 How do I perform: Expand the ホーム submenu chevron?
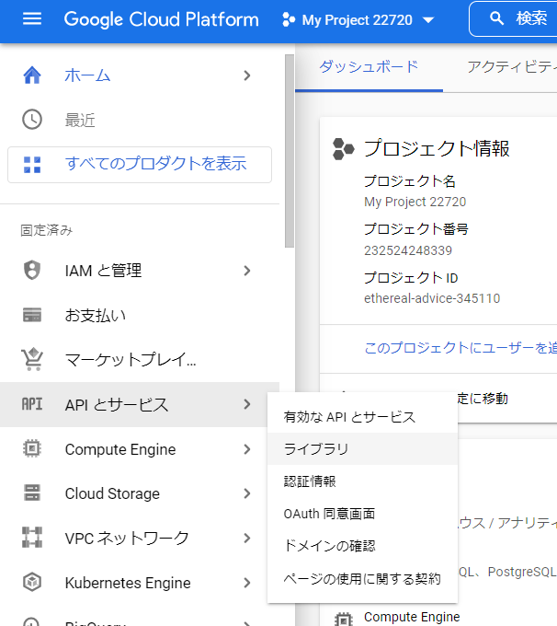(247, 75)
